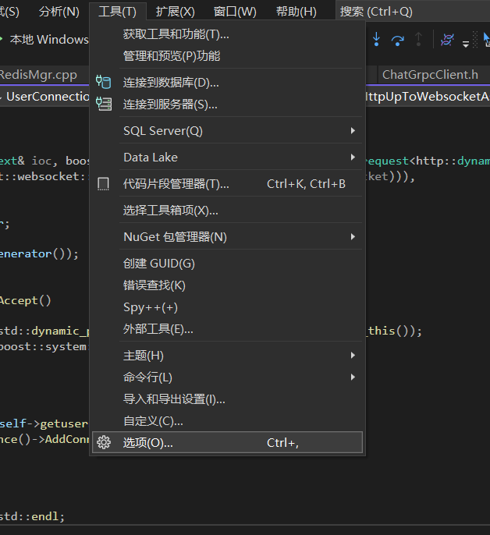Click the server plug icon for 连接到服务器
This screenshot has height=535, width=490.
104,104
